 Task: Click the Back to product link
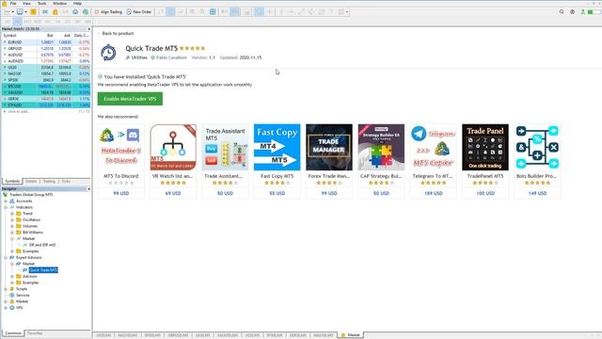point(118,34)
